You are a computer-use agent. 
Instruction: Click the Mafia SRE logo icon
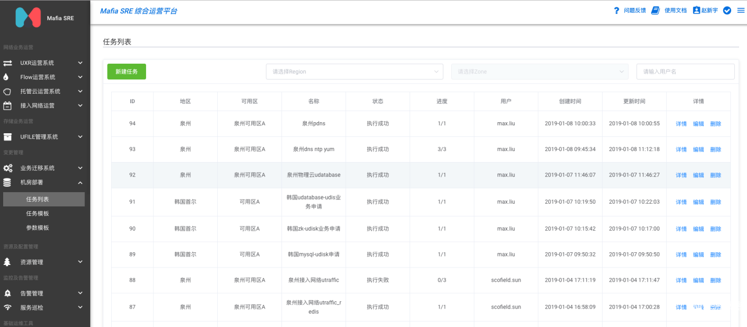28,17
